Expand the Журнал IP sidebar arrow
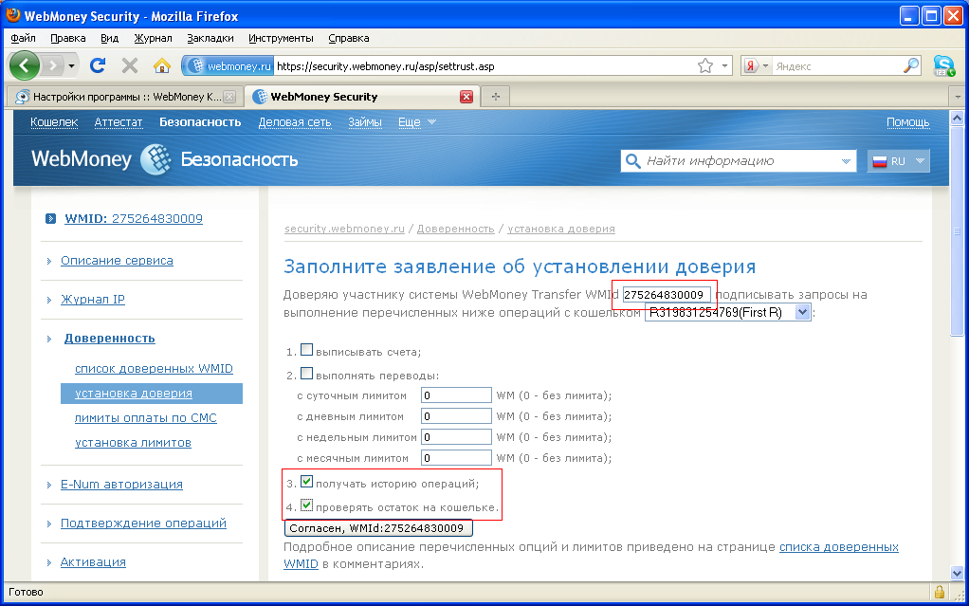This screenshot has height=606, width=969. pyautogui.click(x=48, y=300)
